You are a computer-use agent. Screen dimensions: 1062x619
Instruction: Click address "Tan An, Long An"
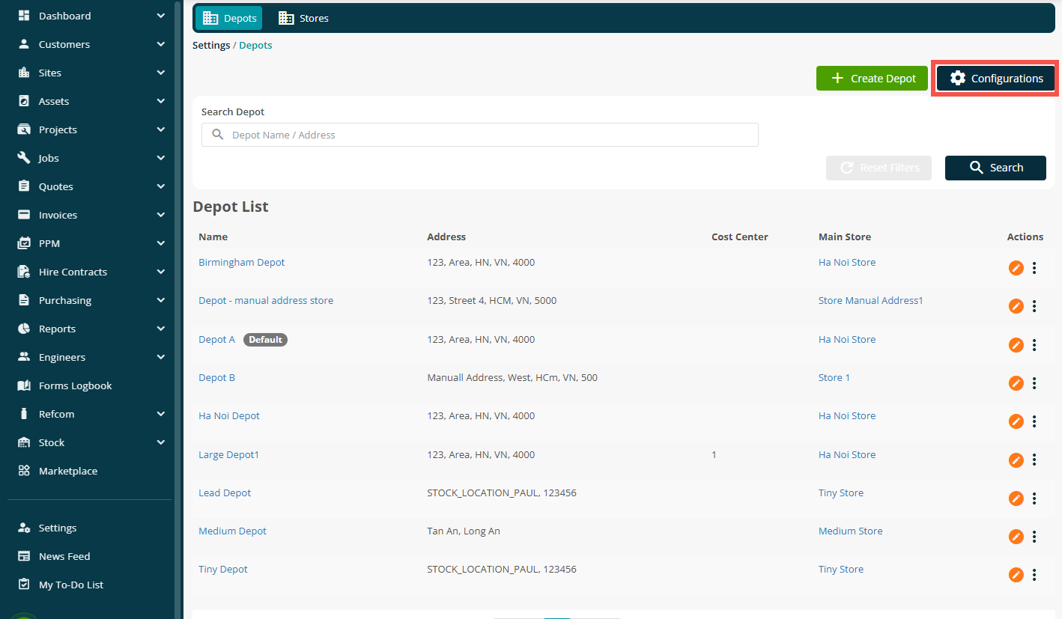(464, 531)
